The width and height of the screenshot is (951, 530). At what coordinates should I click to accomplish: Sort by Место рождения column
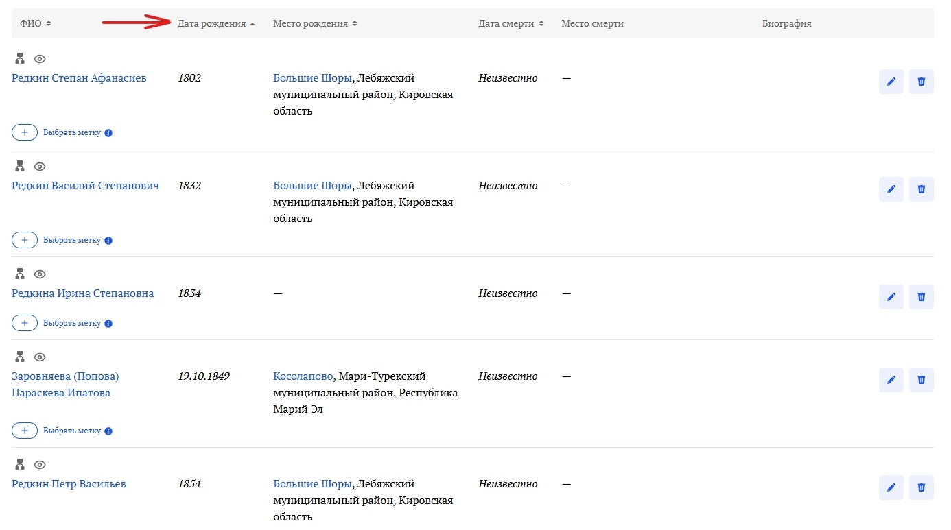[315, 23]
